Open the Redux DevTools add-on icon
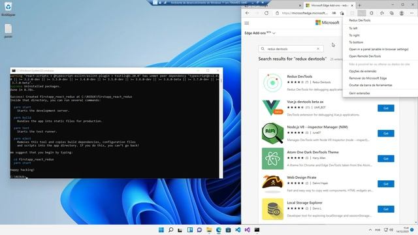 272,83
